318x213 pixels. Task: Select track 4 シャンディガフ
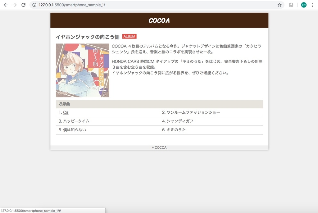pos(181,121)
